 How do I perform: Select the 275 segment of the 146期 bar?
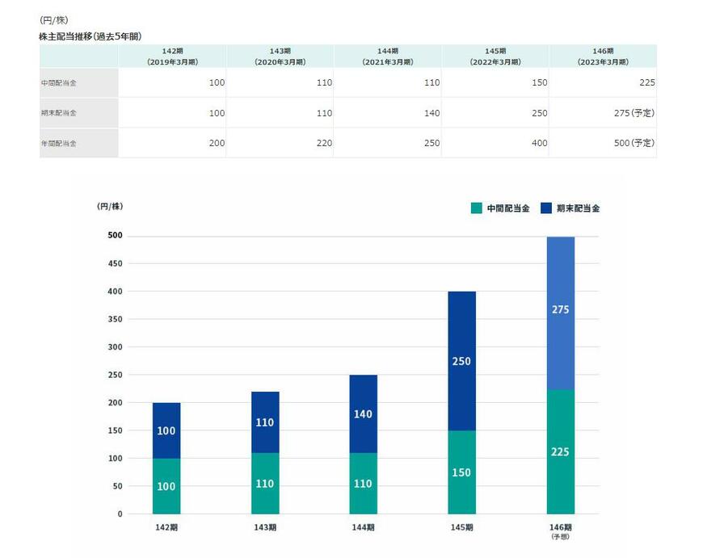(561, 309)
